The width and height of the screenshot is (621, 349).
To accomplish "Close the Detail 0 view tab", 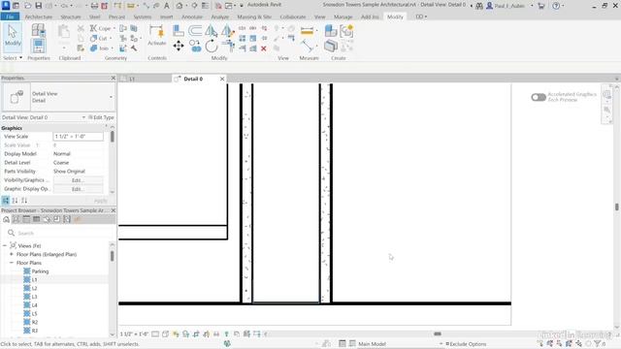I will point(222,79).
